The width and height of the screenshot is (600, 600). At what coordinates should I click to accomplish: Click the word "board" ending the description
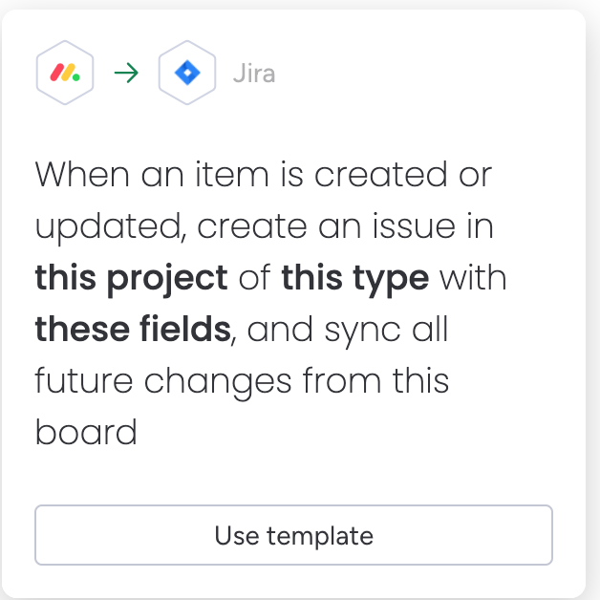[86, 433]
